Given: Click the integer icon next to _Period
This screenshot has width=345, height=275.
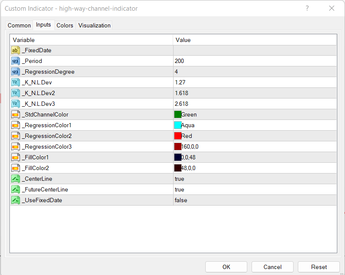Looking at the screenshot, I should coord(15,61).
